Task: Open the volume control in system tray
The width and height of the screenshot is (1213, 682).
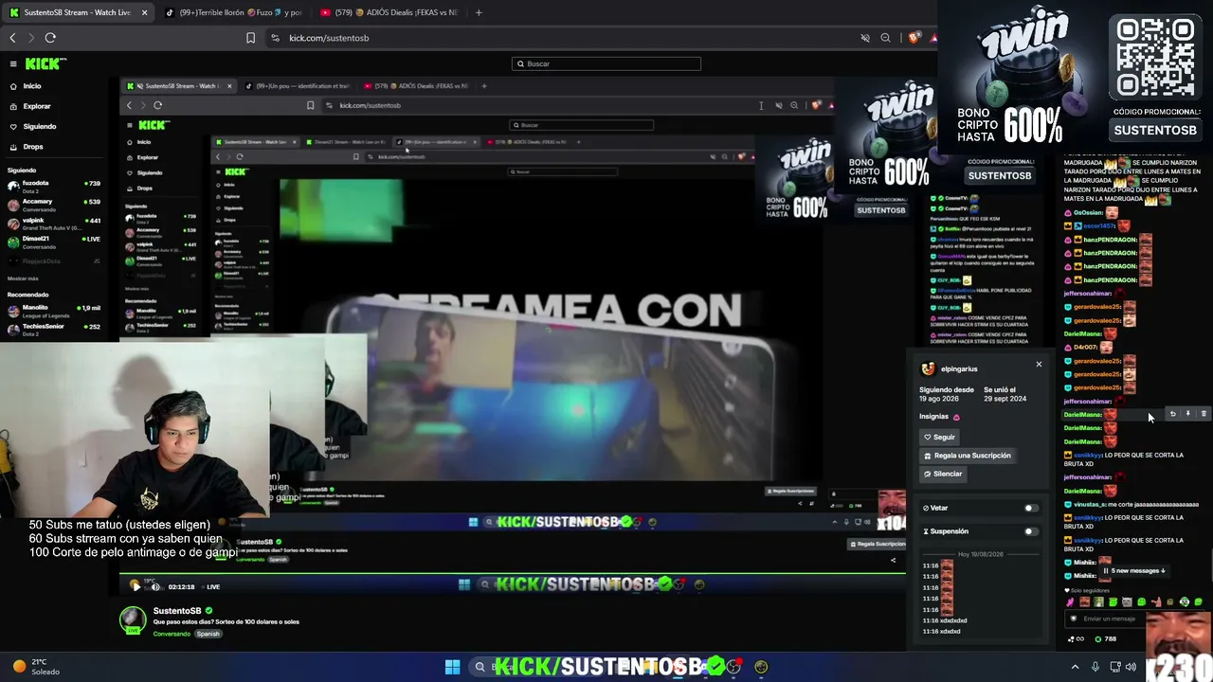Action: [1131, 667]
